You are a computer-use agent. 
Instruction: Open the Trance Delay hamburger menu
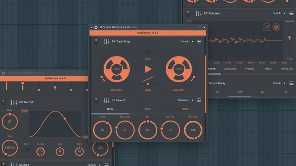coord(291,83)
